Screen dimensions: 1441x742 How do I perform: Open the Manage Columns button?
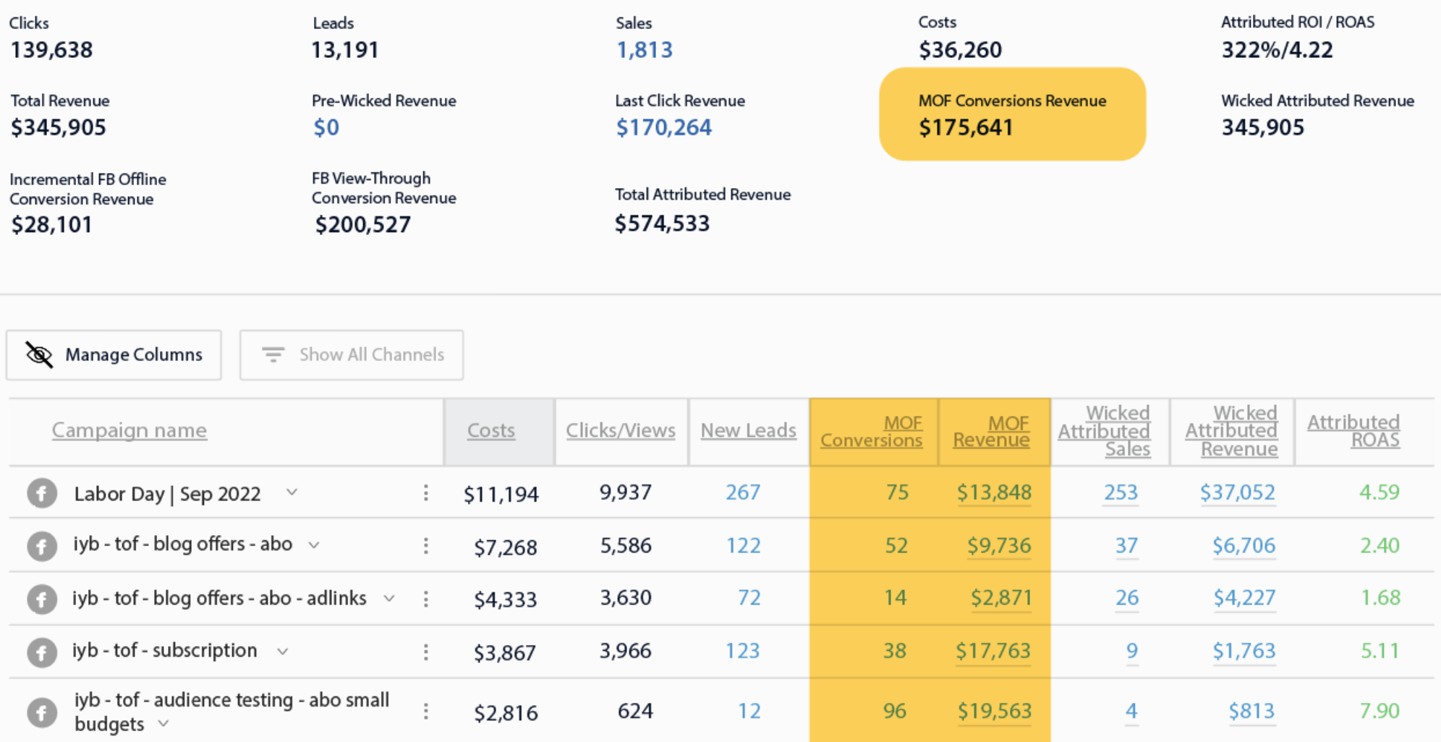pyautogui.click(x=114, y=355)
